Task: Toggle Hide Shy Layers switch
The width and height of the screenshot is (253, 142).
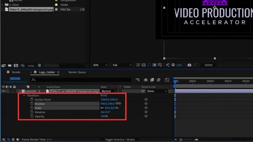Action: [x=146, y=80]
